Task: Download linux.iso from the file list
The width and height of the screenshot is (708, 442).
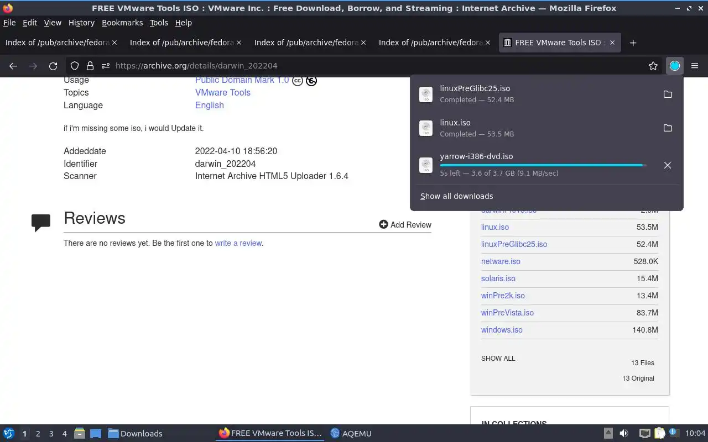Action: (x=495, y=227)
